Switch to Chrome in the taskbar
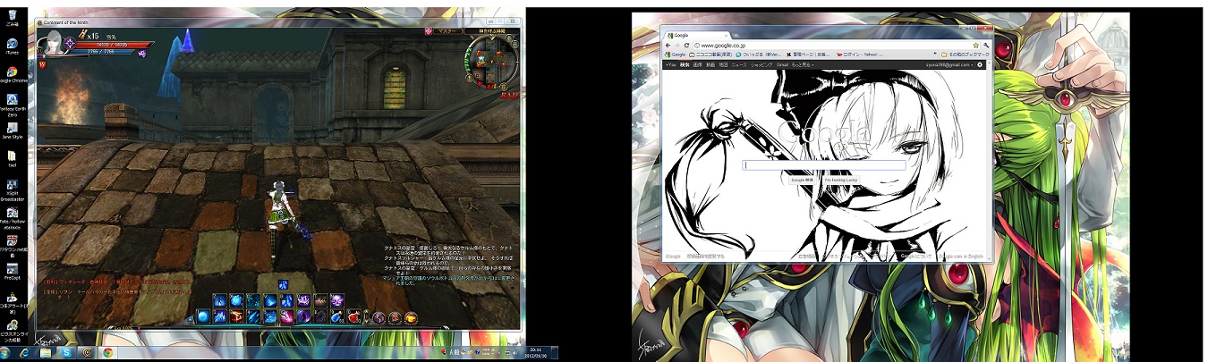Image resolution: width=1208 pixels, height=362 pixels. click(x=107, y=353)
